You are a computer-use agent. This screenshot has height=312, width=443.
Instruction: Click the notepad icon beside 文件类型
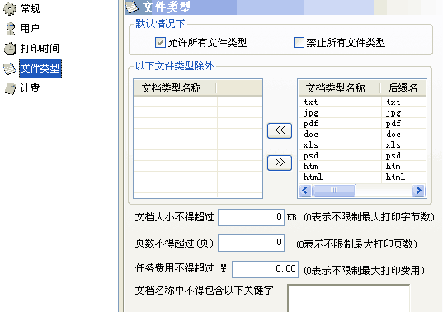pos(10,69)
